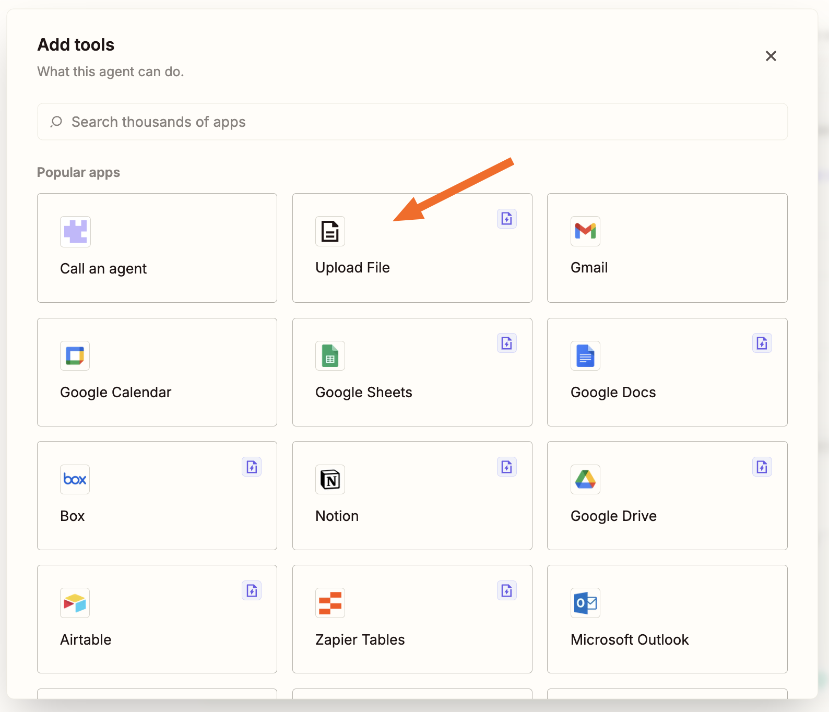Screen dimensions: 829x712
Task: Click the Upload File document icon
Action: coord(330,231)
